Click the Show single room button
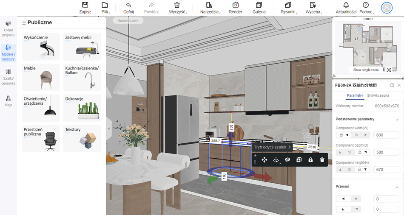The image size is (404, 215). (x=365, y=70)
